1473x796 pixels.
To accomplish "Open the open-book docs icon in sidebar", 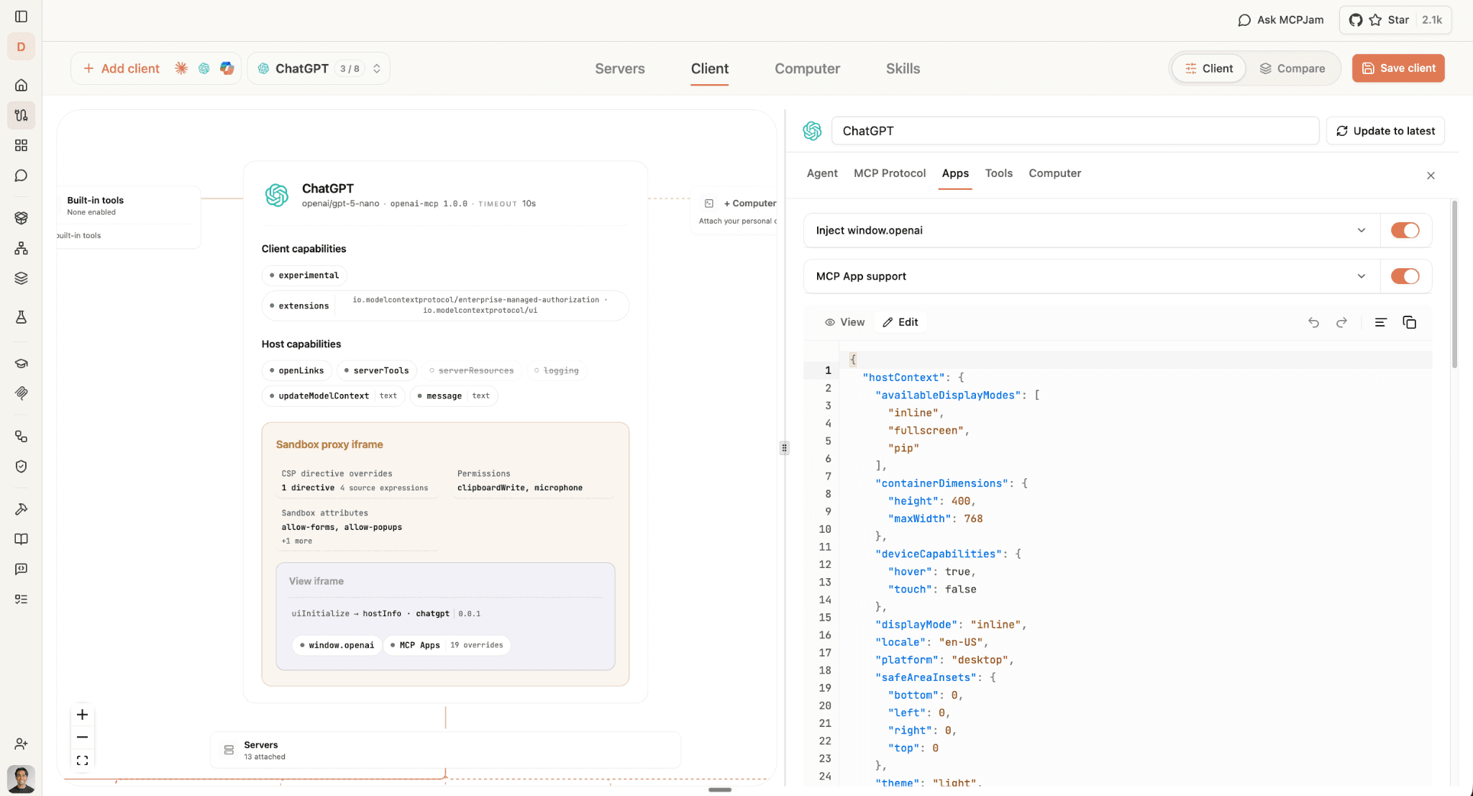I will coord(21,539).
